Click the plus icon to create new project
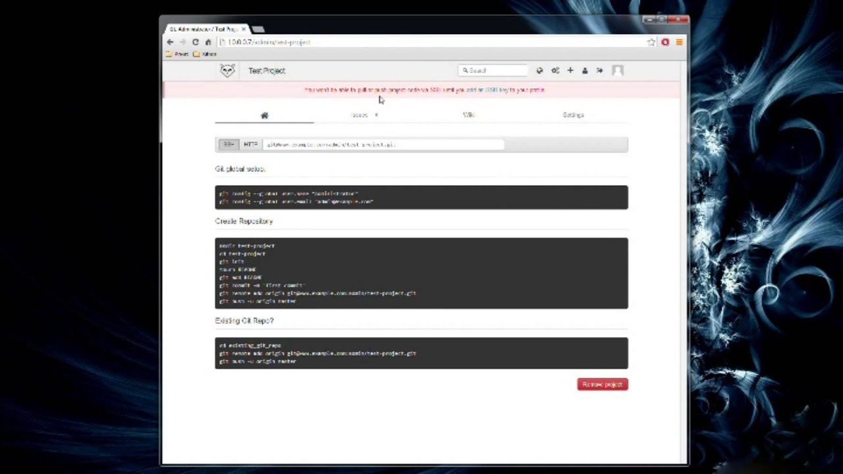The height and width of the screenshot is (474, 843). pos(570,70)
